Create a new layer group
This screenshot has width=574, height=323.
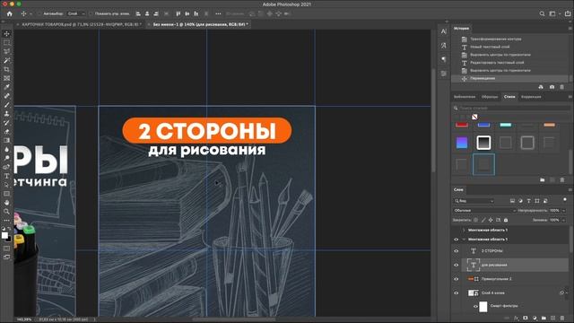(544, 319)
